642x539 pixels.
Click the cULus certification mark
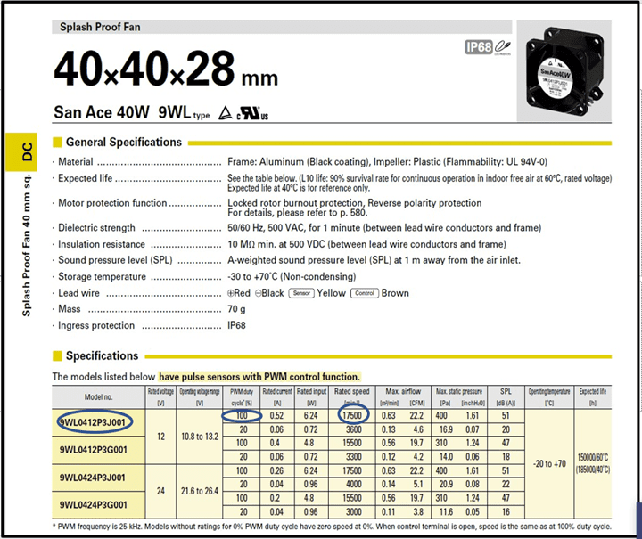(x=252, y=113)
